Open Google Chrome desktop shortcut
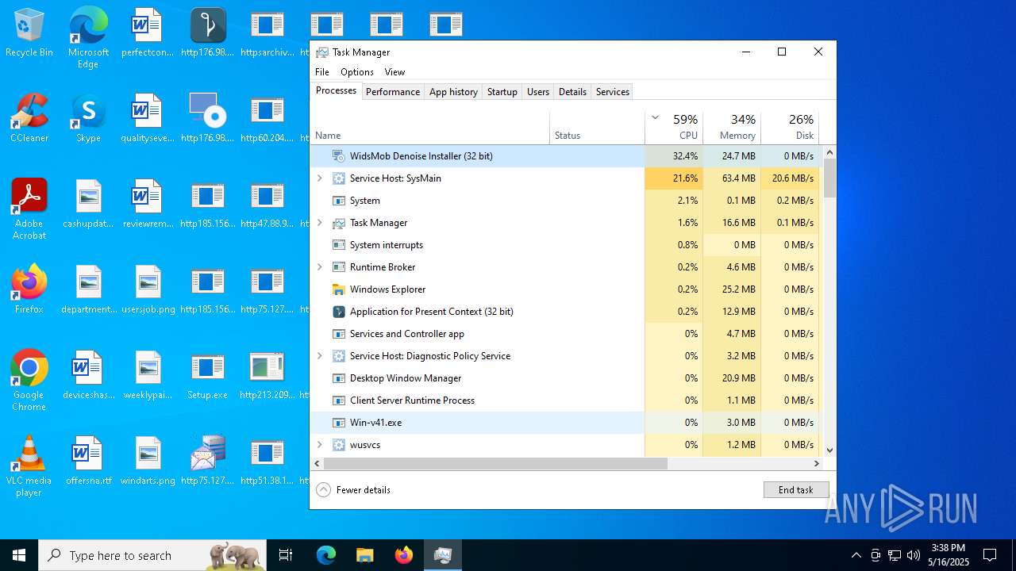The height and width of the screenshot is (571, 1016). coord(29,380)
